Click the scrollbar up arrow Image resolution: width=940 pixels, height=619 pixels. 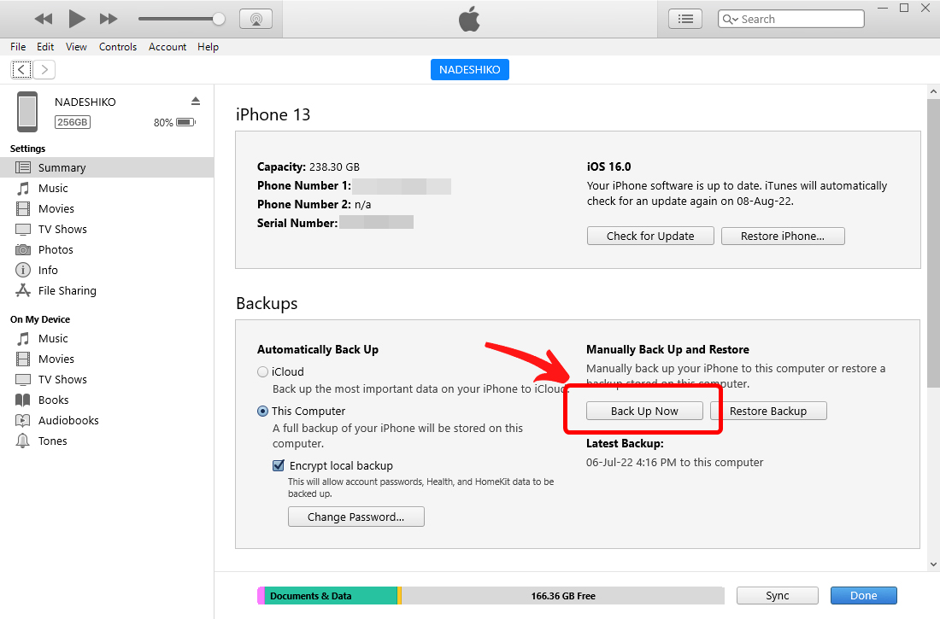933,91
